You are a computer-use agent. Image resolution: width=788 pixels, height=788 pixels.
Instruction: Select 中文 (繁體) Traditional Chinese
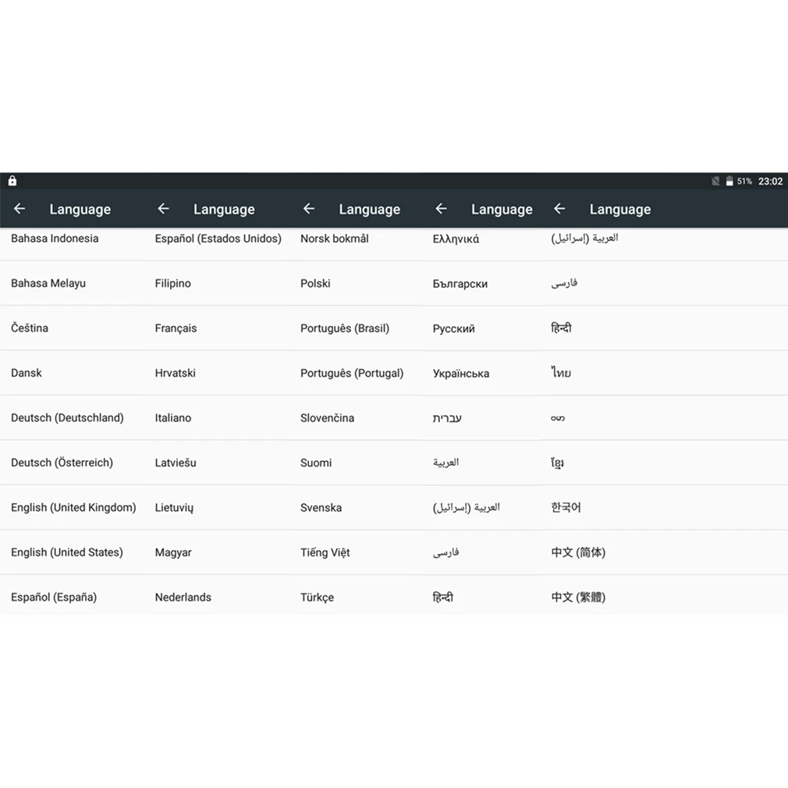[578, 597]
